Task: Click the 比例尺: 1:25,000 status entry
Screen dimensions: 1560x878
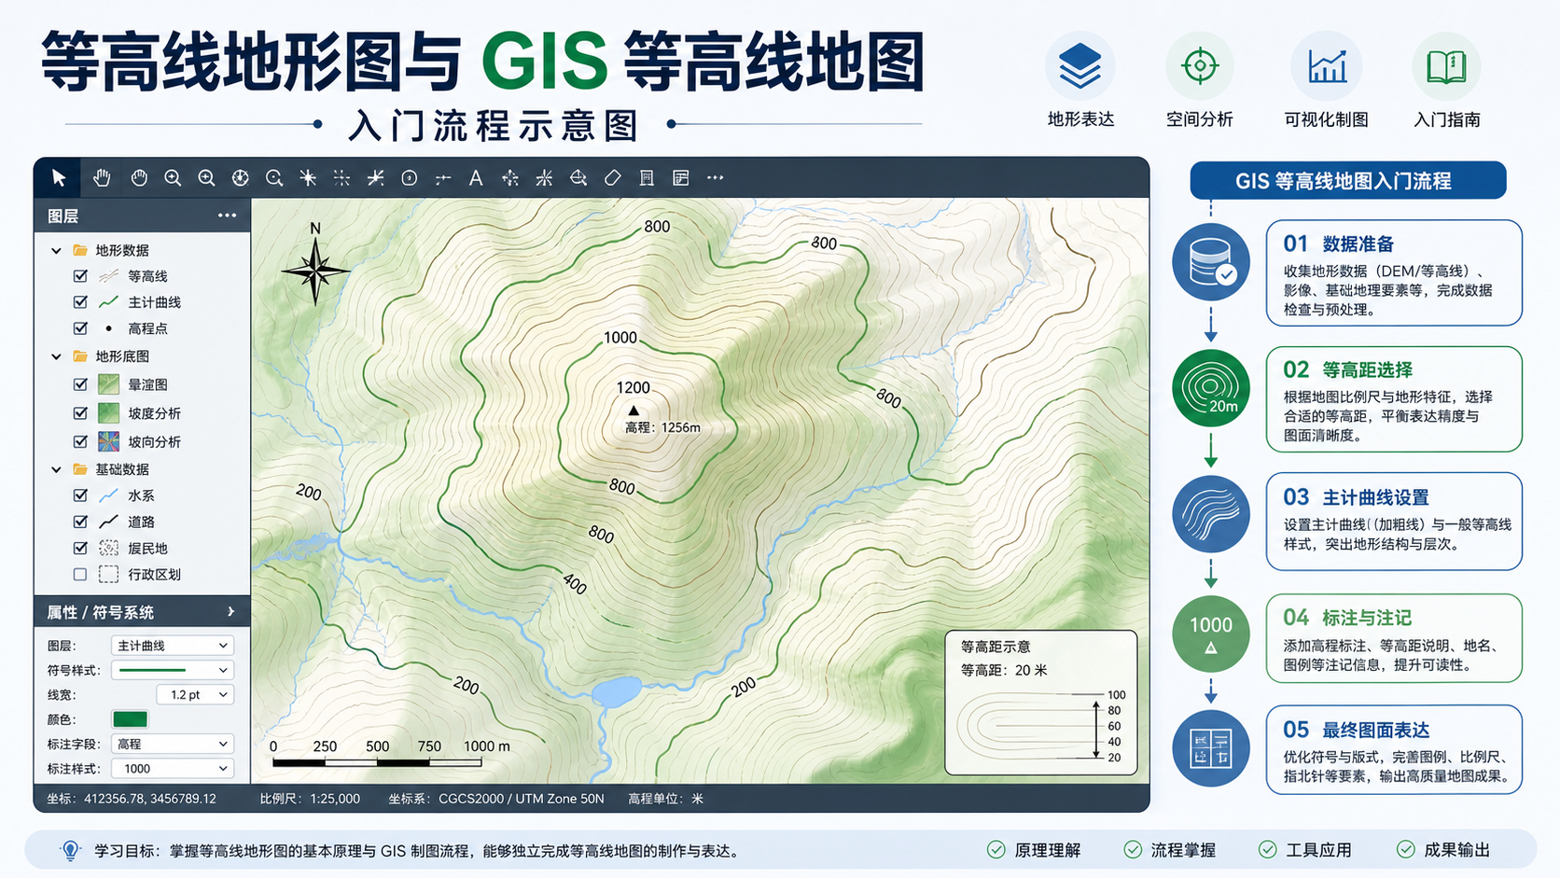Action: (x=310, y=799)
